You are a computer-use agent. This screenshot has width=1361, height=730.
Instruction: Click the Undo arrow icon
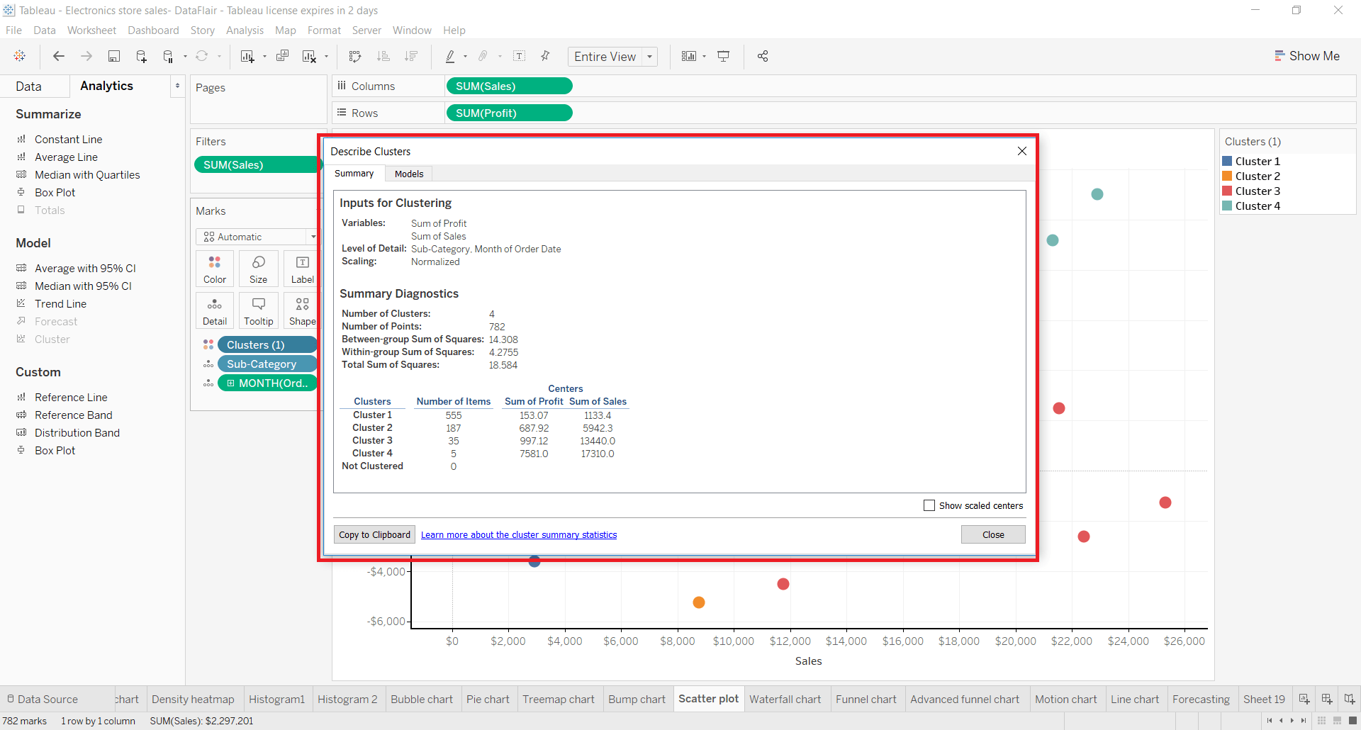[58, 56]
